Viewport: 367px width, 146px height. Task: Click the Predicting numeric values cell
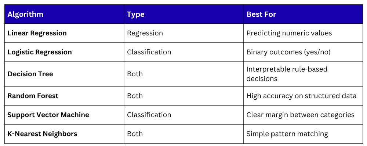click(289, 33)
